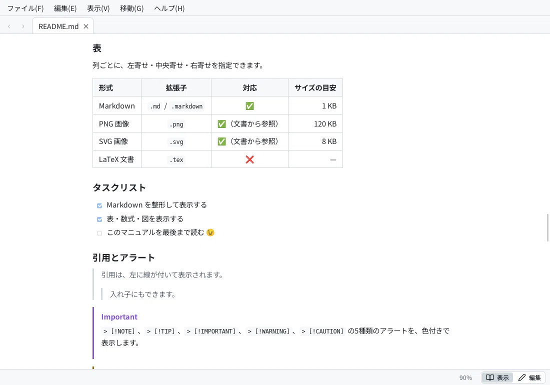Click the Markdown table cell
Screen dimensions: 550x385
coord(117,105)
